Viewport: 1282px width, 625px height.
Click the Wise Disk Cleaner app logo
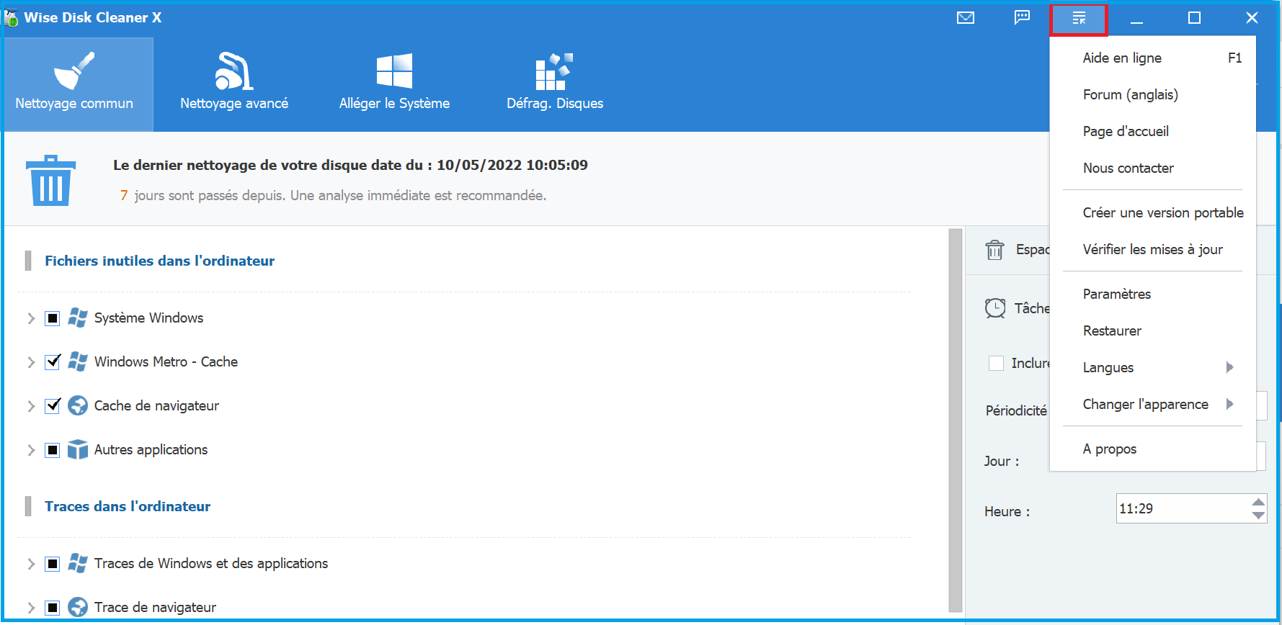tap(11, 17)
